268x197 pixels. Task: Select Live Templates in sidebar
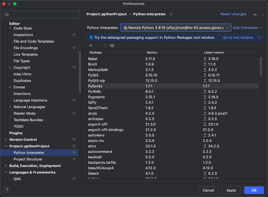[x=26, y=54]
